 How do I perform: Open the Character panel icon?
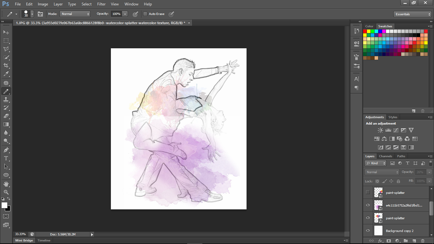coord(356,79)
